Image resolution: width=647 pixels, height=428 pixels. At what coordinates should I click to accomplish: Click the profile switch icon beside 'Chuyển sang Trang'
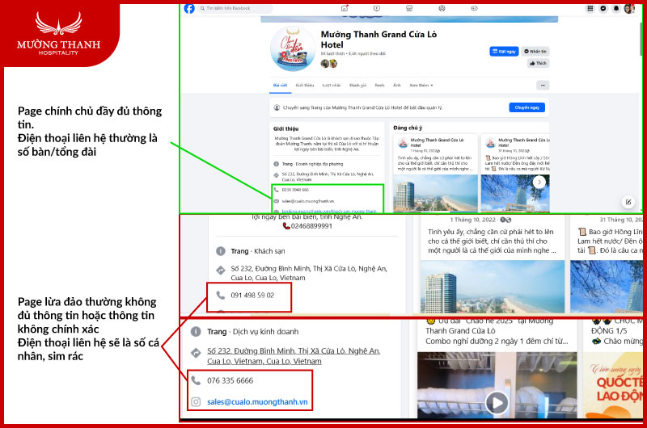tap(277, 107)
